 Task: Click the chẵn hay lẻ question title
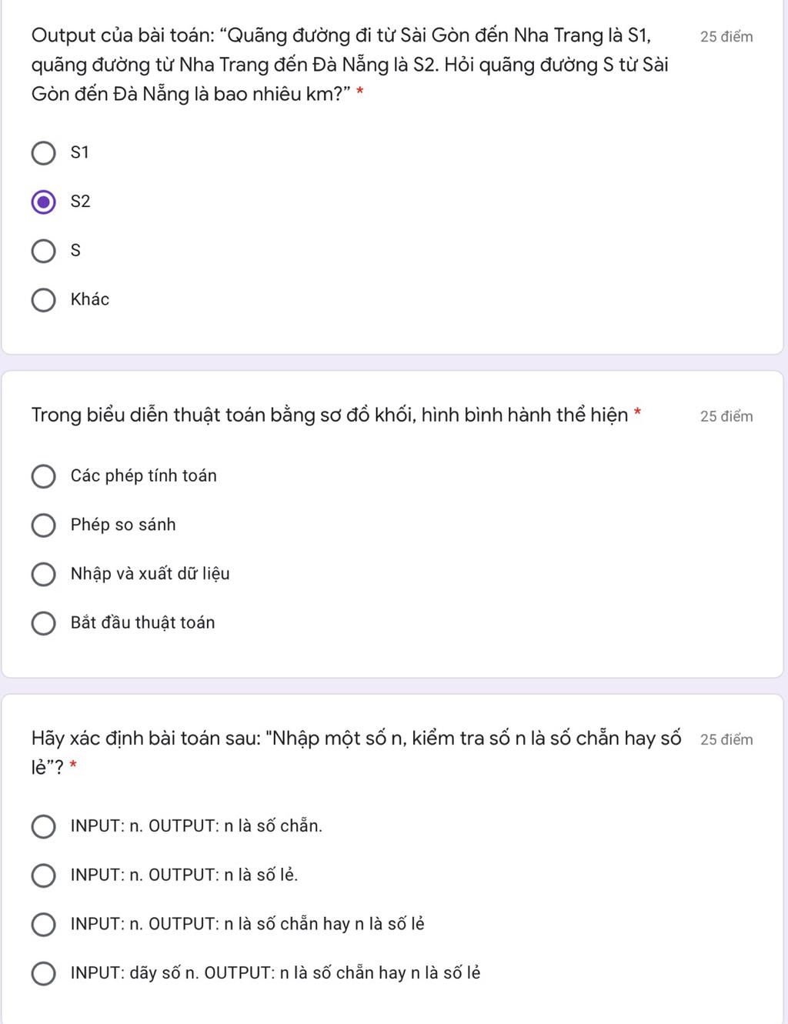pos(356,752)
